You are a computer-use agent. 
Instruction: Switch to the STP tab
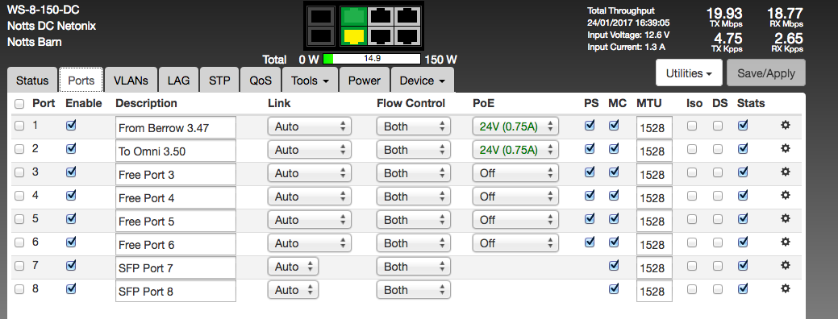pos(219,81)
